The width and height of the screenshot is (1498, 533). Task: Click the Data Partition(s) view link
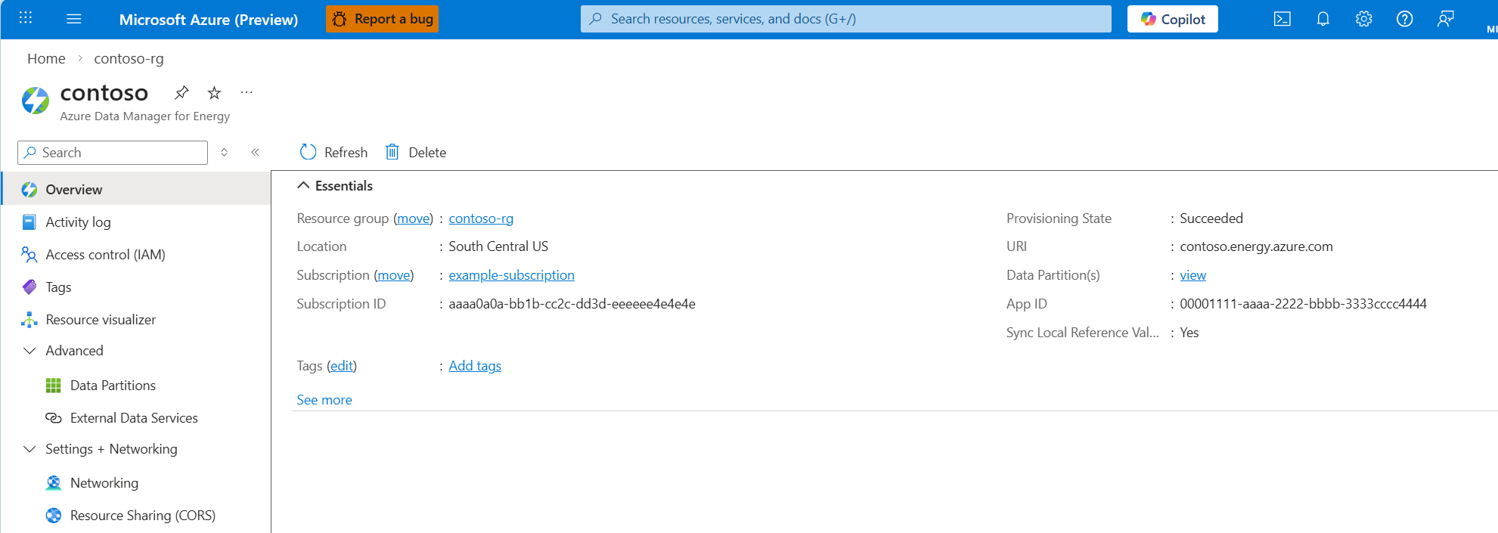tap(1193, 275)
